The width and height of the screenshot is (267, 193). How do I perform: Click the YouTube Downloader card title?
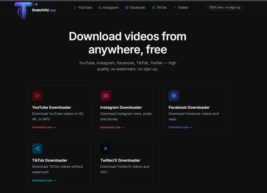(x=52, y=107)
